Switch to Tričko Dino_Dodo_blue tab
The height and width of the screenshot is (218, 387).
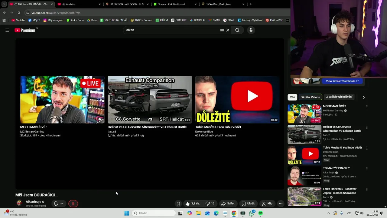tap(223, 4)
